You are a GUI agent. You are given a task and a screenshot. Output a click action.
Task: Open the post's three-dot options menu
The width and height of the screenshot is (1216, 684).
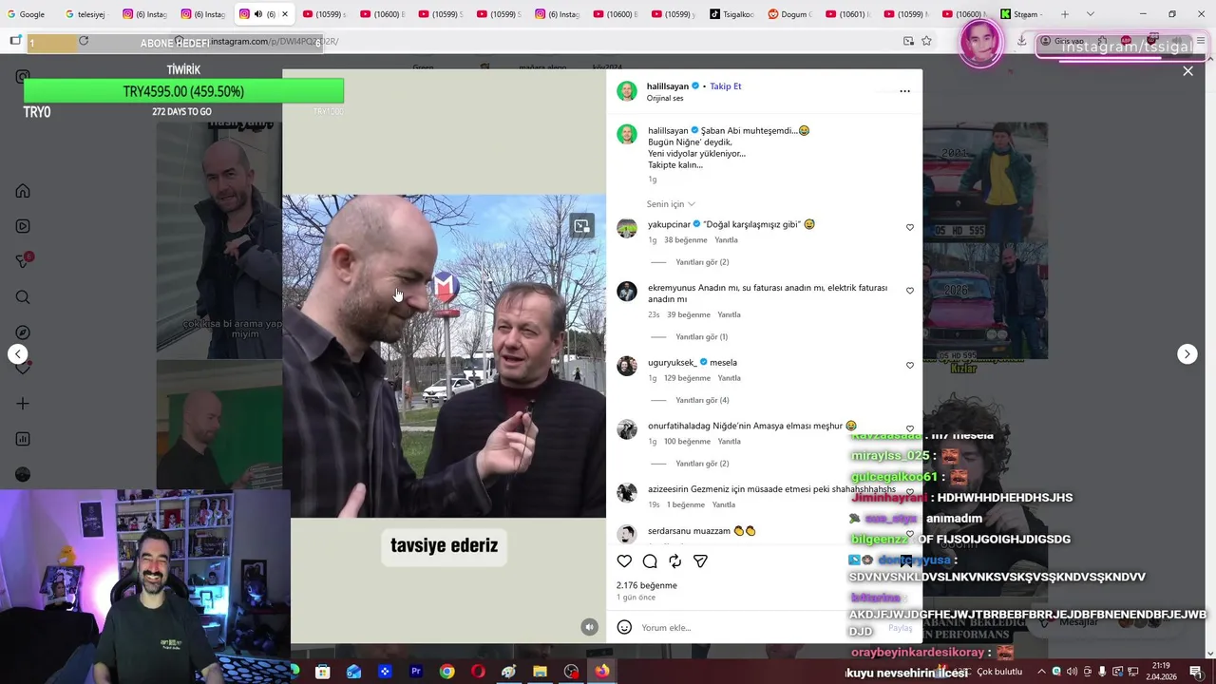pyautogui.click(x=904, y=91)
